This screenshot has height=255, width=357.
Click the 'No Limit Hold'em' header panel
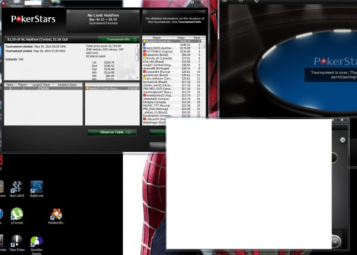coord(103,21)
